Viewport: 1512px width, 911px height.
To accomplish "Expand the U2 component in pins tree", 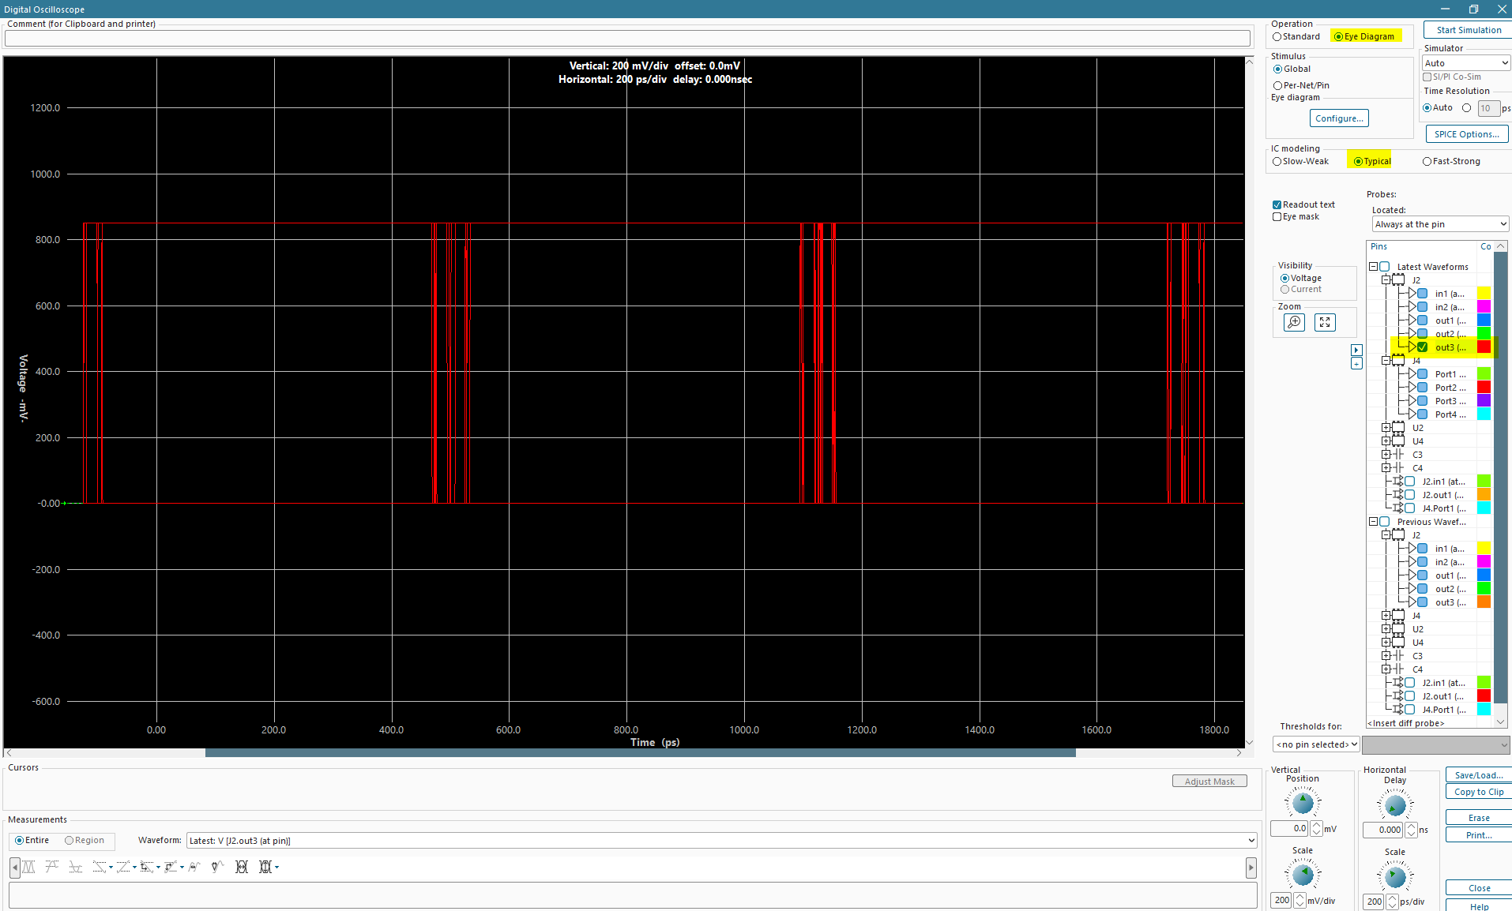I will coord(1386,428).
